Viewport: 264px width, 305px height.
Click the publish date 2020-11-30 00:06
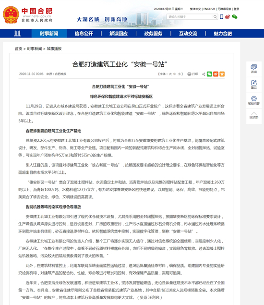point(31,74)
